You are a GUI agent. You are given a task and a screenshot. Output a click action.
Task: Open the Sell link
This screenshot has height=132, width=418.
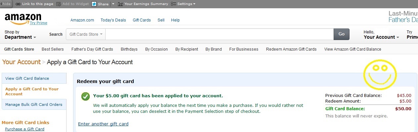point(161,20)
